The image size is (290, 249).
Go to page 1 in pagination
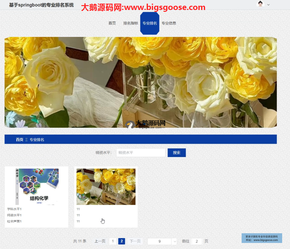tap(113, 241)
